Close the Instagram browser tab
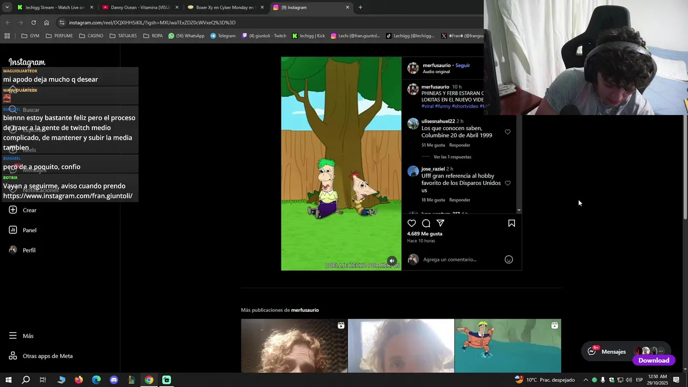The width and height of the screenshot is (688, 387). click(347, 8)
